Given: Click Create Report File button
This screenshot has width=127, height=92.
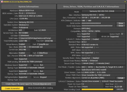Looking at the screenshot, I should point(28,84).
